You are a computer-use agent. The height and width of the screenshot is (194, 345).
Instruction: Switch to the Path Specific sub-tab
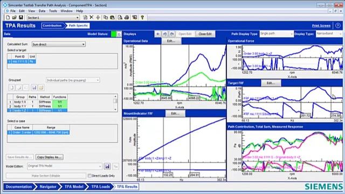pyautogui.click(x=78, y=25)
